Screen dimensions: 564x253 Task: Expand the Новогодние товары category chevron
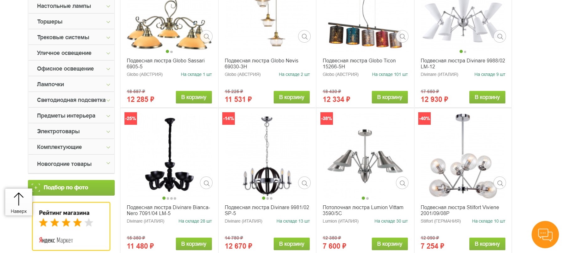click(x=108, y=163)
